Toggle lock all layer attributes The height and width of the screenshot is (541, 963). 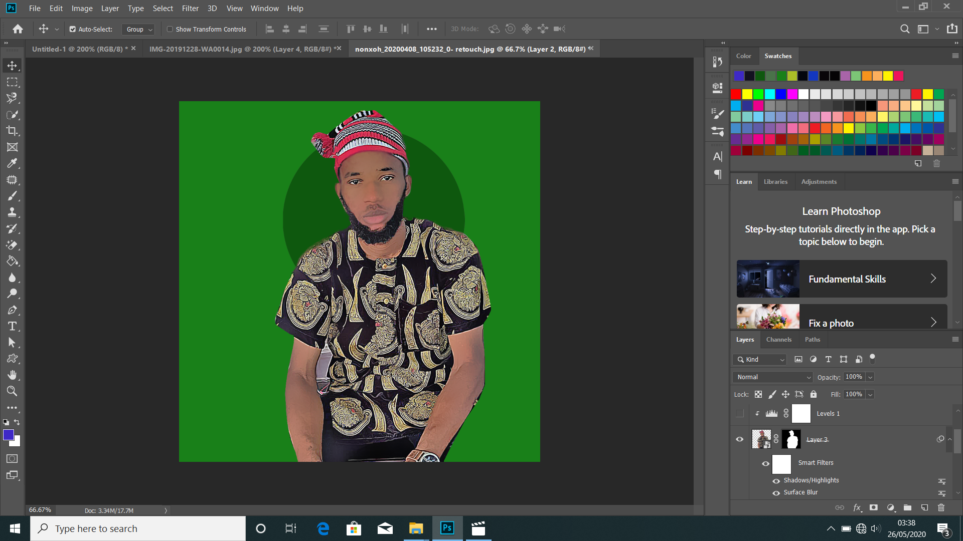(814, 394)
